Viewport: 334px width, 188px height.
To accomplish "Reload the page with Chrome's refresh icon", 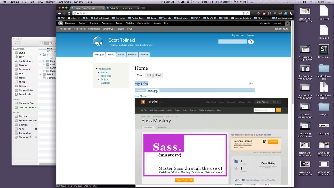I will tap(69, 13).
